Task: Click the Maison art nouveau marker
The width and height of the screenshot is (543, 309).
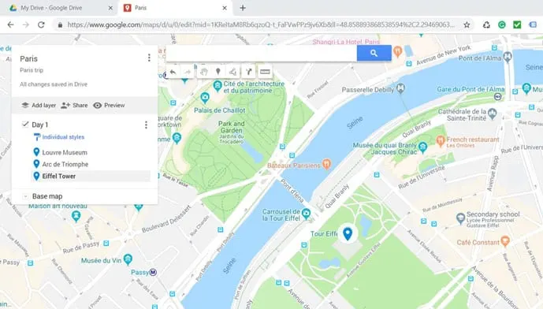Action: 76,216
